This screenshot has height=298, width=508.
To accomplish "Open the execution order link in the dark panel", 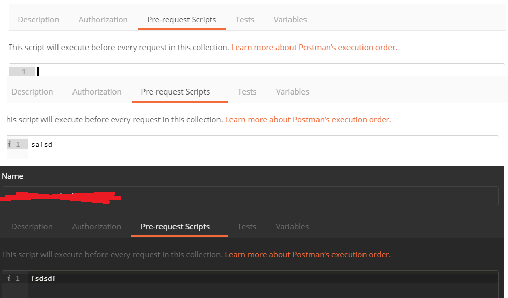I will coord(307,254).
